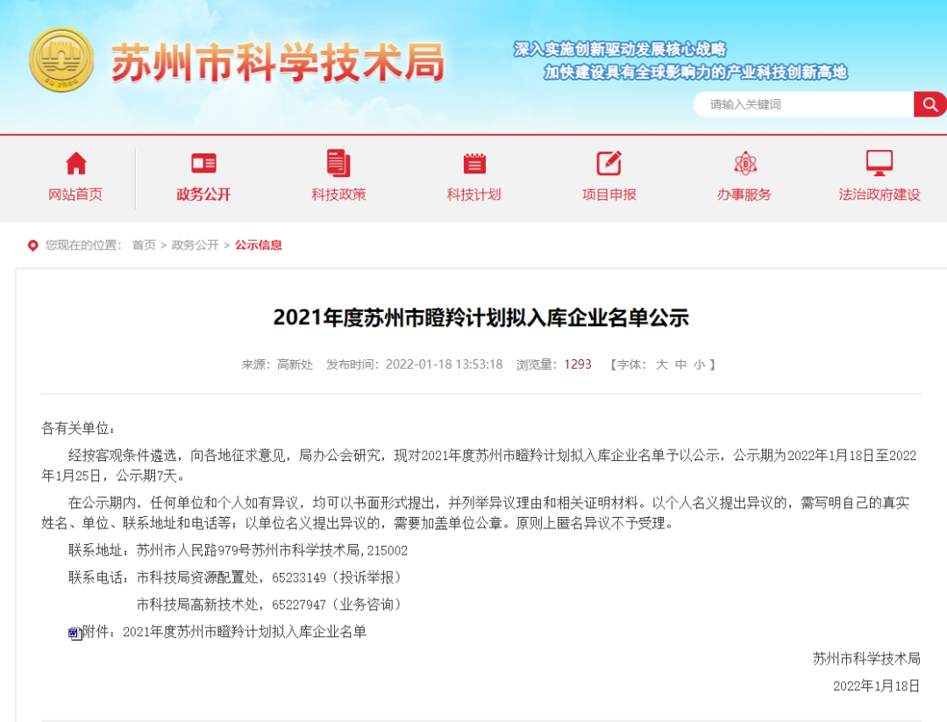
Task: Focus the 请输入关键词 search field
Action: pyautogui.click(x=802, y=104)
